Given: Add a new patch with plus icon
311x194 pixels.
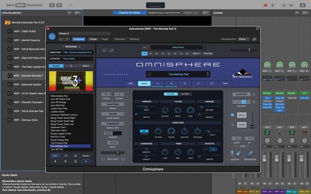Looking at the screenshot, I should [69, 13].
